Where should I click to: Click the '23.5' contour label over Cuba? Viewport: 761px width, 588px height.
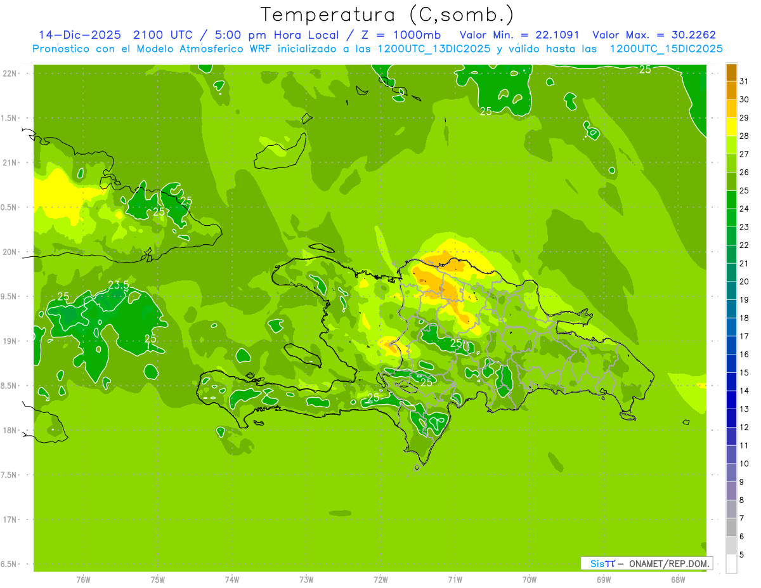pyautogui.click(x=118, y=285)
